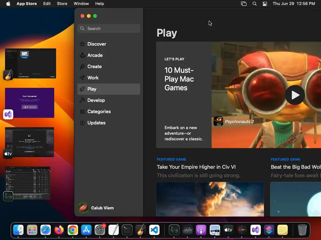Image resolution: width=321 pixels, height=240 pixels.
Task: Open Stocks app in the Dock
Action: [x=187, y=230]
